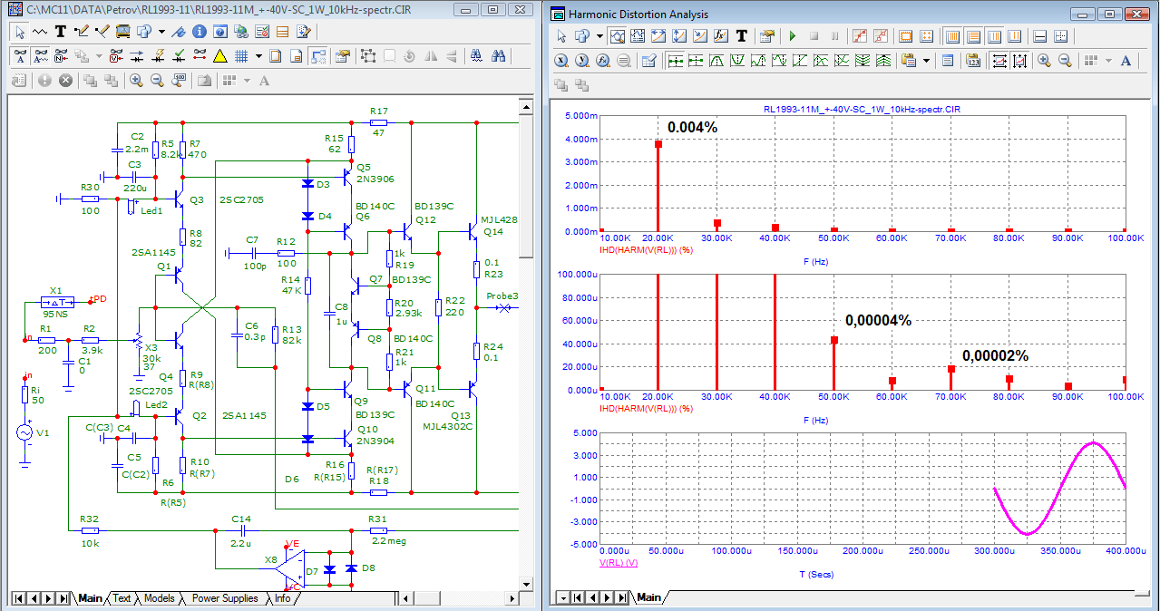Toggle the grid display icon in schematic toolbar
Screen dimensions: 1160x611
pos(241,56)
